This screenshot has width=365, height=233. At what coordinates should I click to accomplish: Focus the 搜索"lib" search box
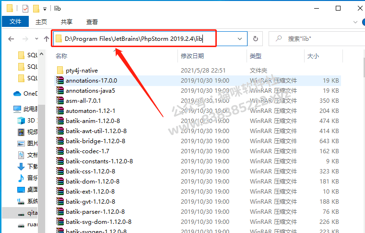(x=317, y=39)
